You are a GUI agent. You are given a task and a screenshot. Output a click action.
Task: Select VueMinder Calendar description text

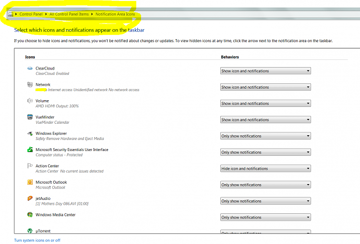52,122
